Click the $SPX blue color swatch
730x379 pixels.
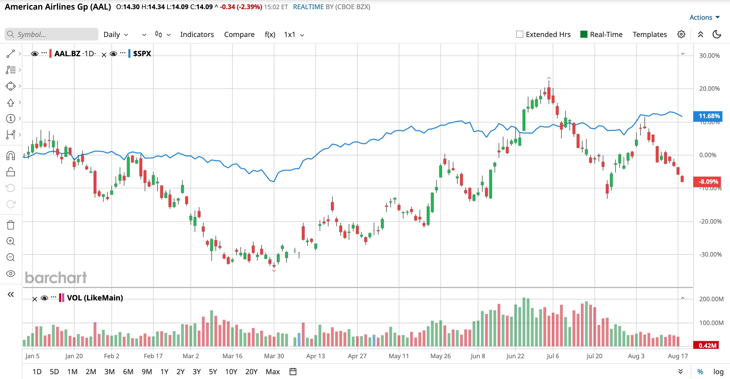129,53
